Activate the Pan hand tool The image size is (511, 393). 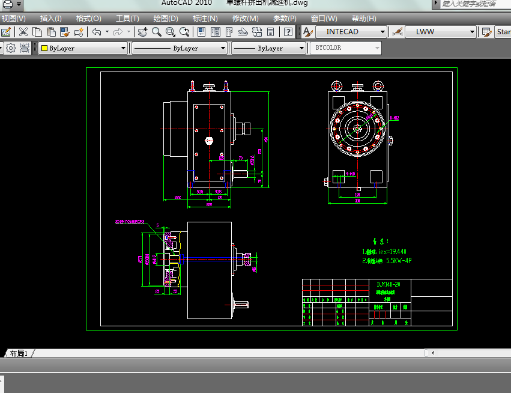142,32
